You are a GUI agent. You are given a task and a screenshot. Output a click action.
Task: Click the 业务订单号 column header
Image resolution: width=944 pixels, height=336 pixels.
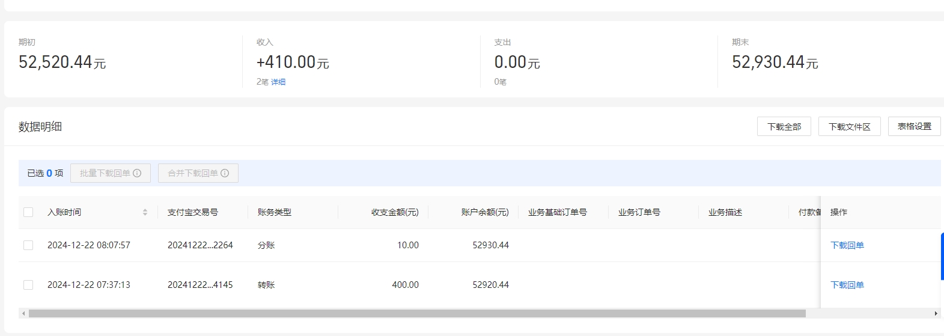(639, 212)
